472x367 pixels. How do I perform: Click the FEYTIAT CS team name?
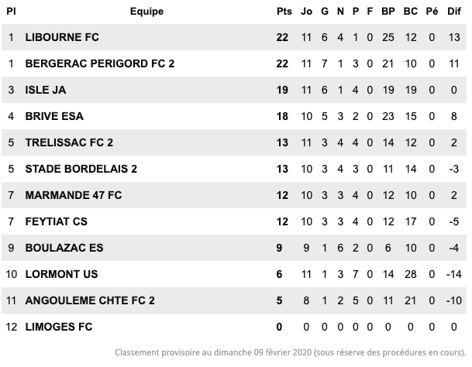(x=57, y=221)
